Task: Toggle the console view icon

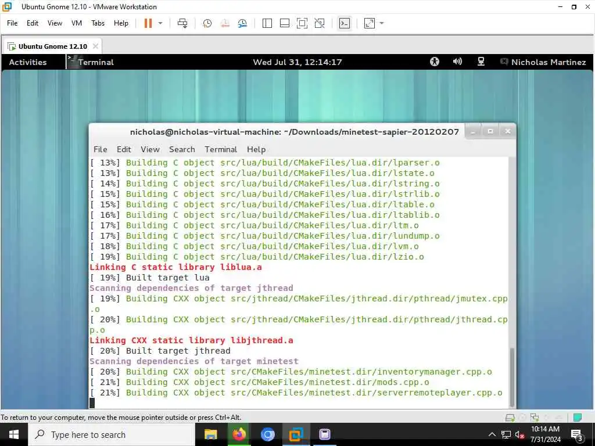Action: pos(345,23)
